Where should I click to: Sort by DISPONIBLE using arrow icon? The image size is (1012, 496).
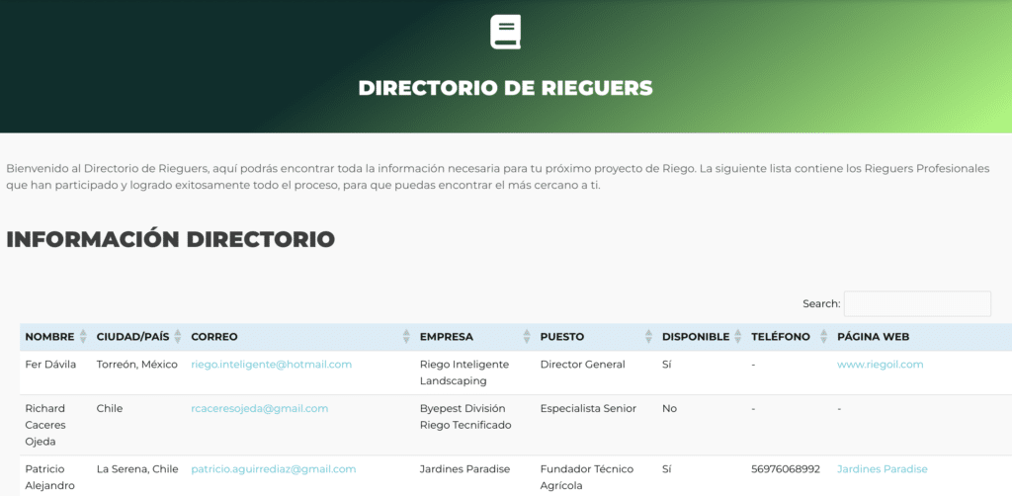[737, 337]
